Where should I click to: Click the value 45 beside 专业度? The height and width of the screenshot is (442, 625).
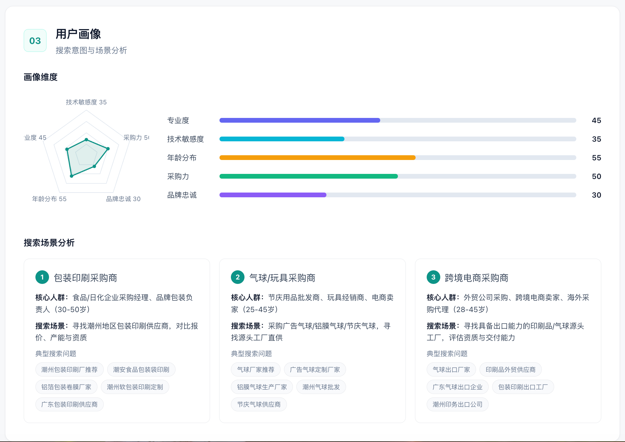click(596, 120)
